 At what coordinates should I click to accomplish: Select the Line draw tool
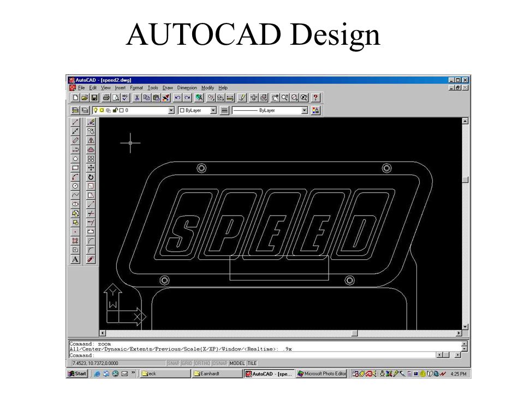[x=75, y=122]
